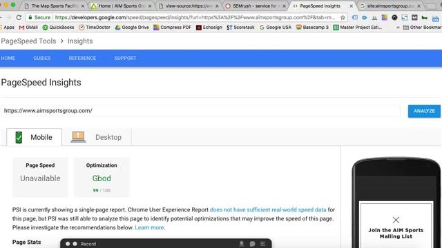Close the view-source browser tab

click(x=217, y=6)
